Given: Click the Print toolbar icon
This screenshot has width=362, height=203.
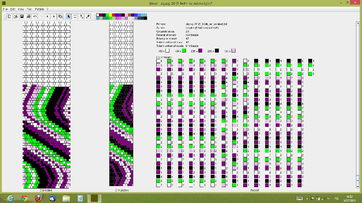Looking at the screenshot, I should click(28, 16).
